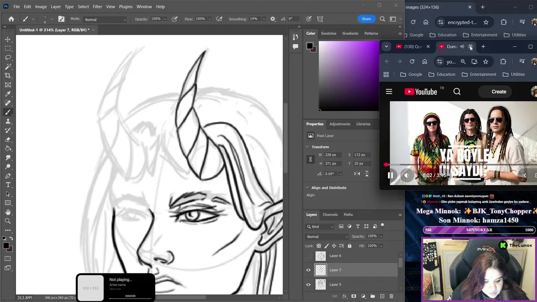
Task: Select the Frame tool
Action: 8,85
